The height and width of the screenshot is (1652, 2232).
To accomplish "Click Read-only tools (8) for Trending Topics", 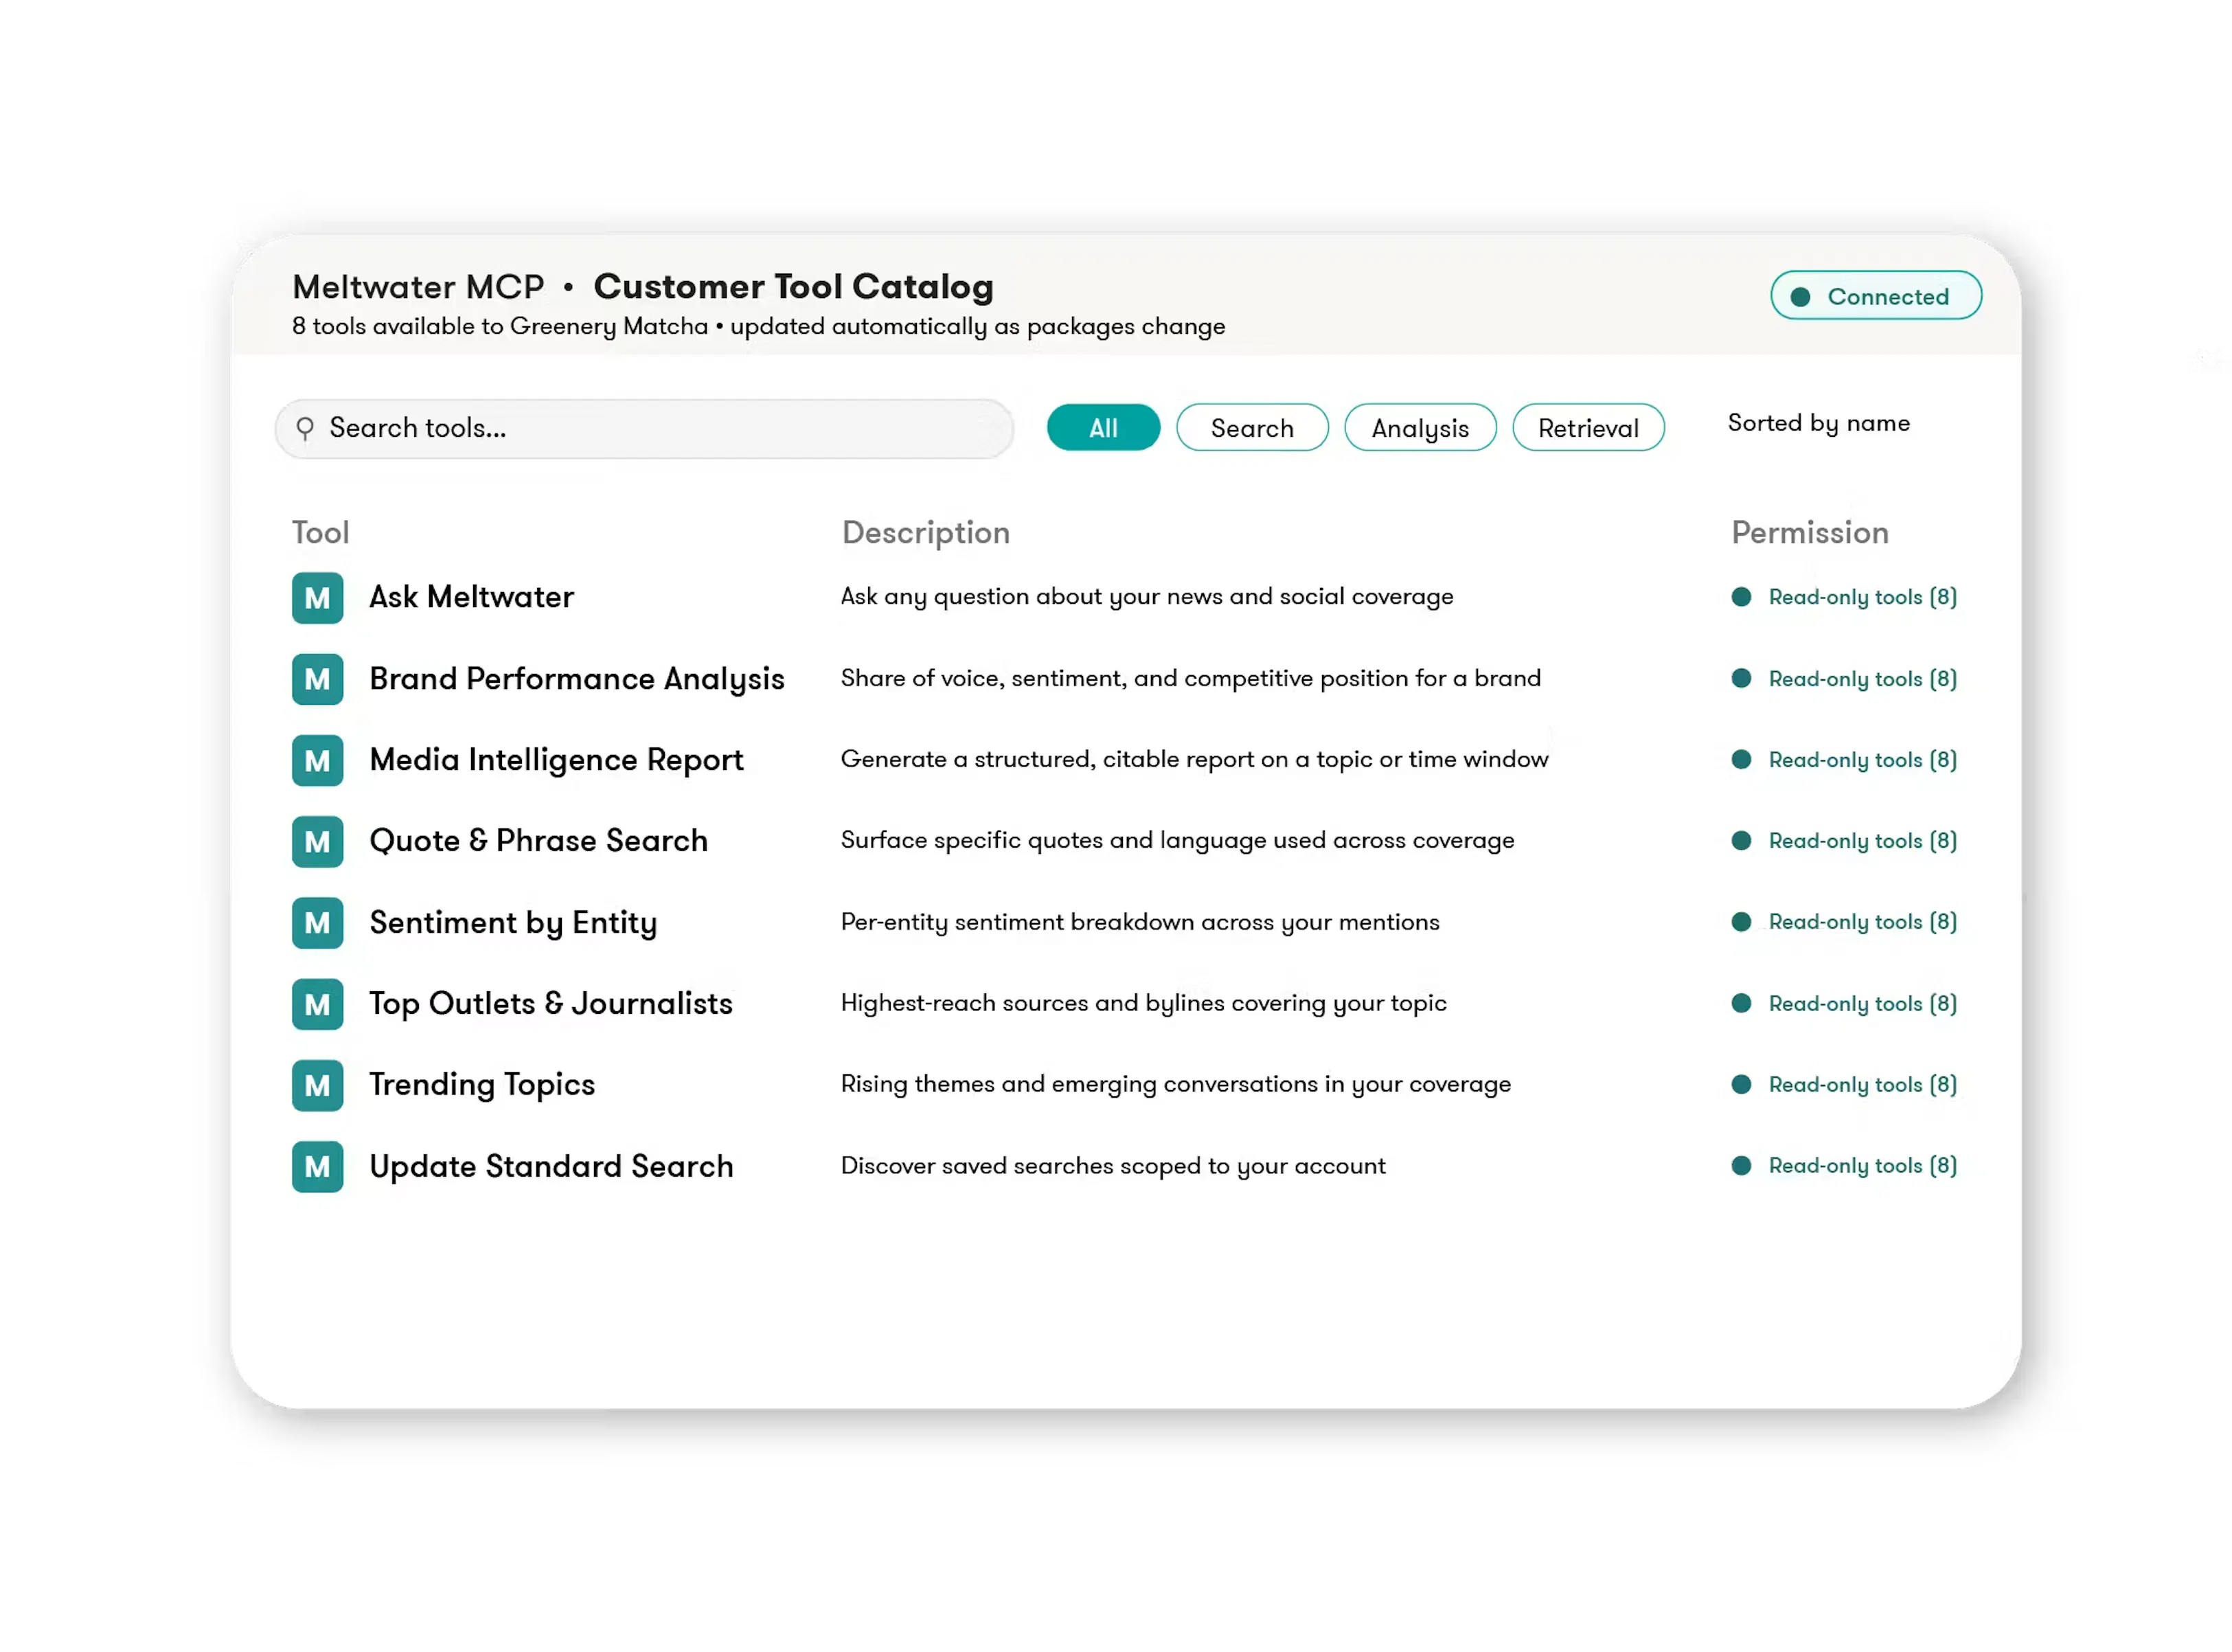I will point(1863,1085).
